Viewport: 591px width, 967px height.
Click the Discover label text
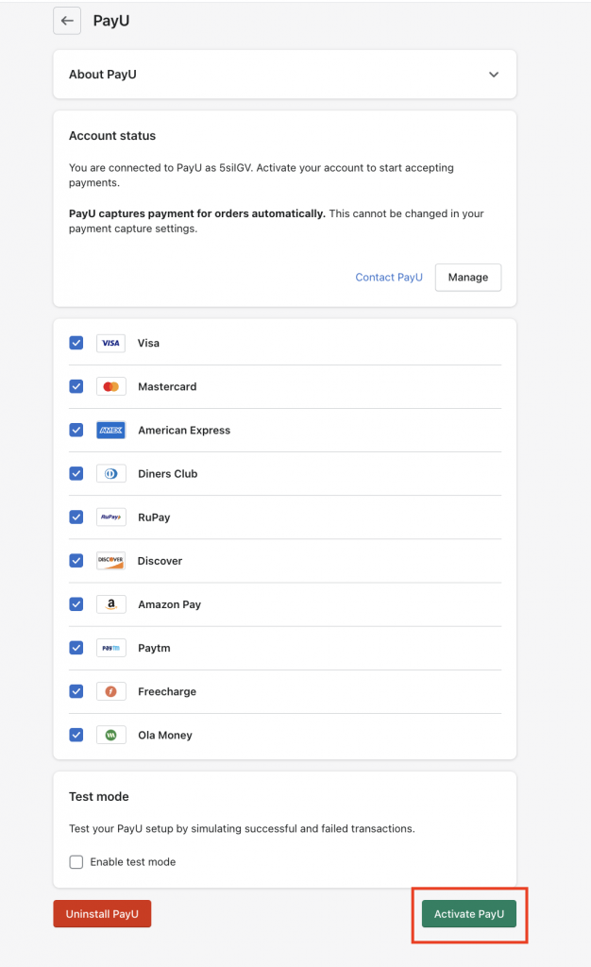click(x=160, y=561)
